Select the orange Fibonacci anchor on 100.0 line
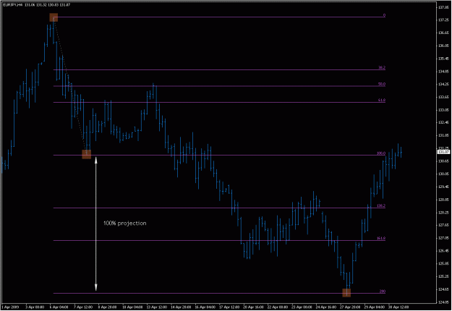This screenshot has height=311, width=452. 87,155
